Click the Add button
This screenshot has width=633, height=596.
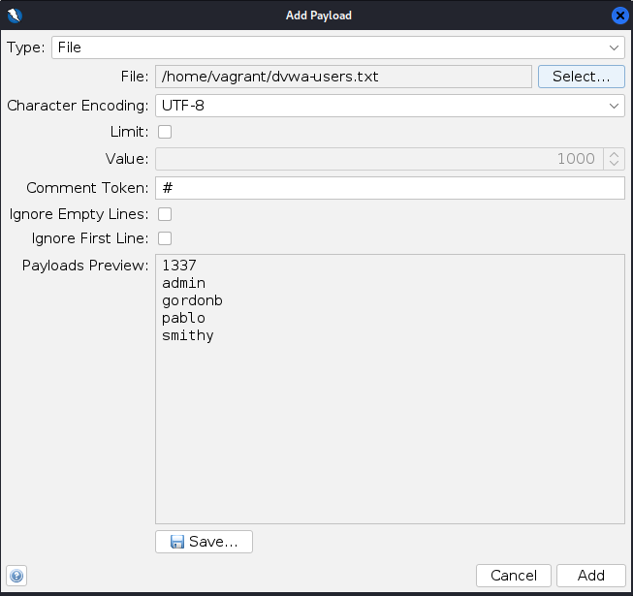coord(590,576)
